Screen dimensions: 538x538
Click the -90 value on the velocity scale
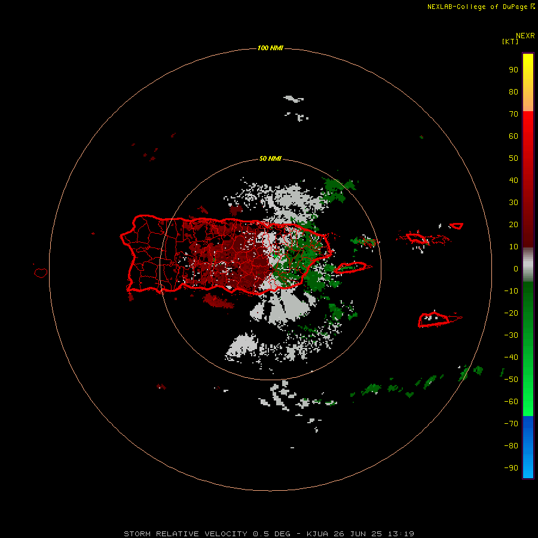tap(511, 468)
